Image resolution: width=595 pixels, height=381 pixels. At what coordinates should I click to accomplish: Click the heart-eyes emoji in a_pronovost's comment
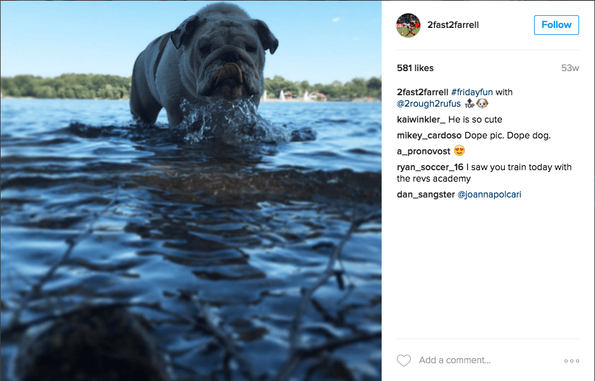(x=458, y=150)
